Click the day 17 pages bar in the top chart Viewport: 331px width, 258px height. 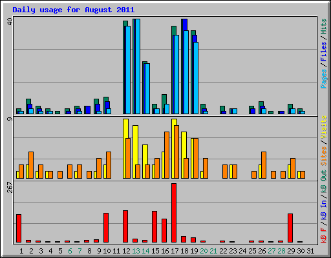point(176,74)
